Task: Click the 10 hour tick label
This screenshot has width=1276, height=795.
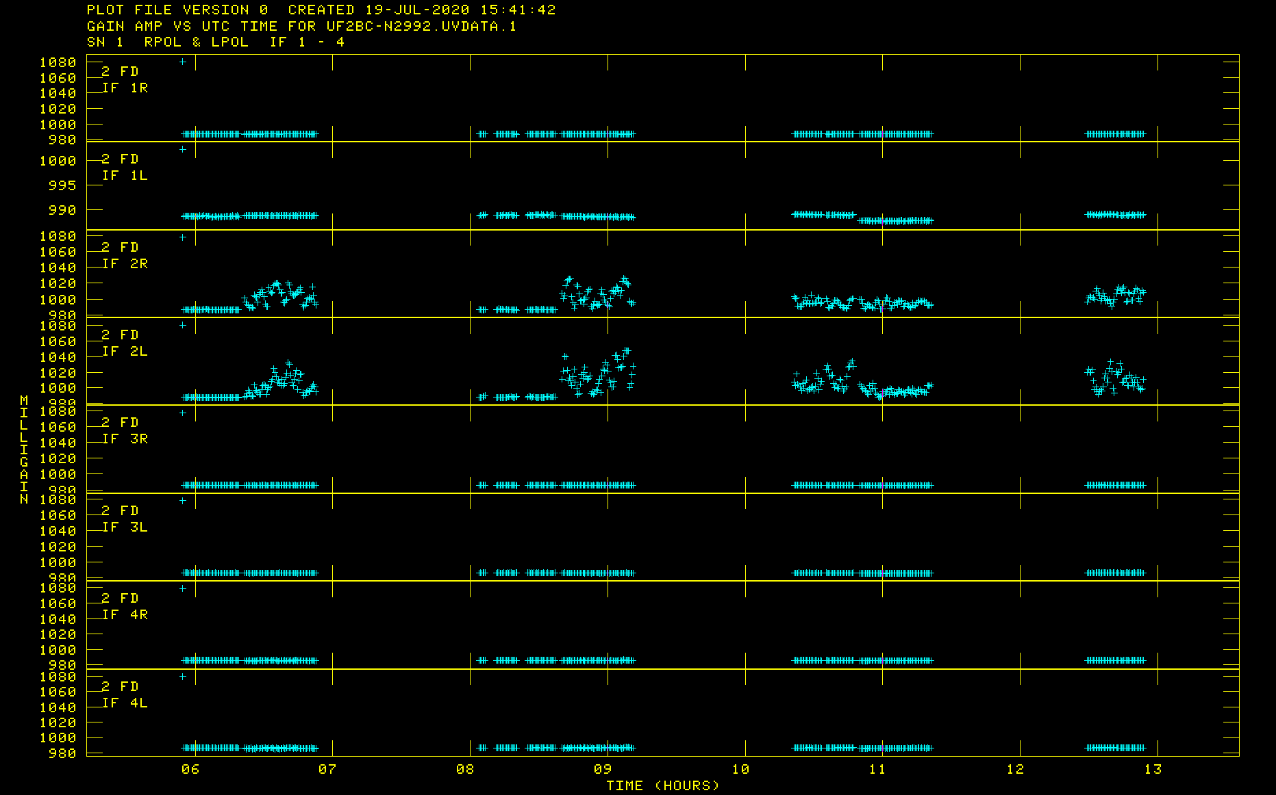Action: (x=740, y=770)
